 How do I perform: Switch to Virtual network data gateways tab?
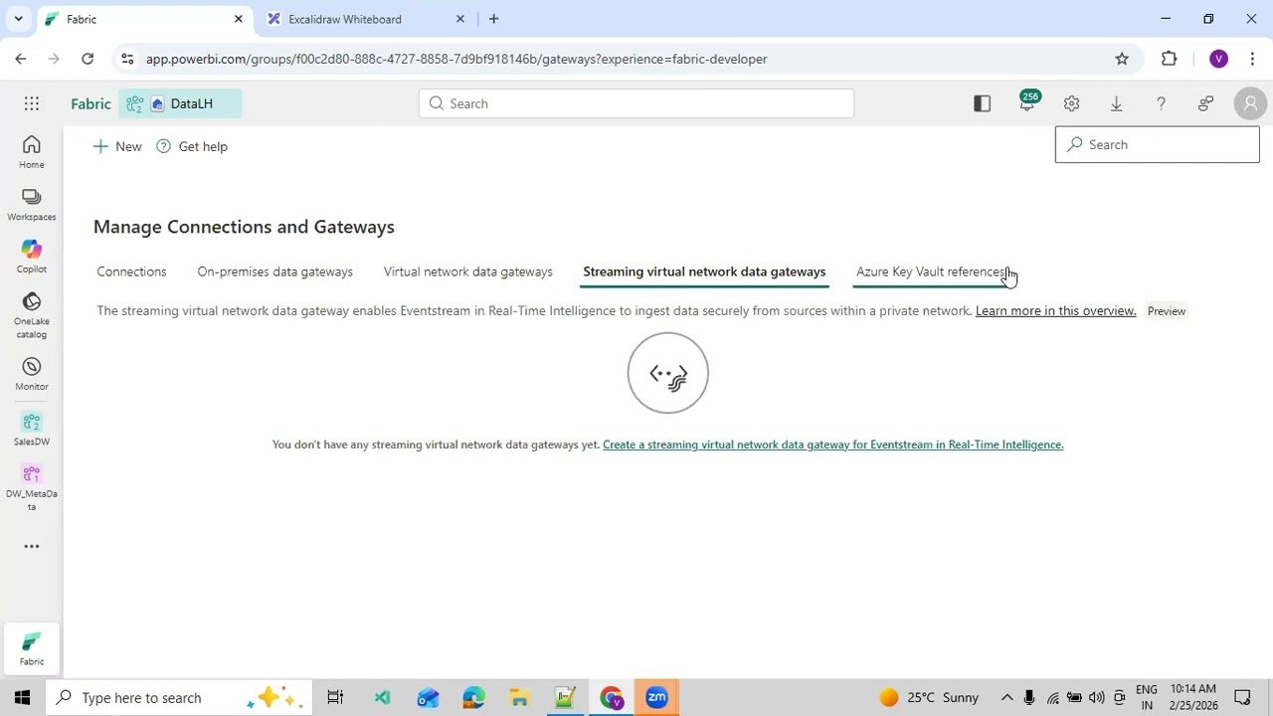pyautogui.click(x=467, y=271)
